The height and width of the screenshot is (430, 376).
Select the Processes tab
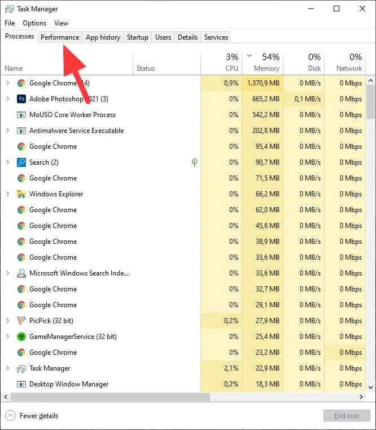[19, 36]
